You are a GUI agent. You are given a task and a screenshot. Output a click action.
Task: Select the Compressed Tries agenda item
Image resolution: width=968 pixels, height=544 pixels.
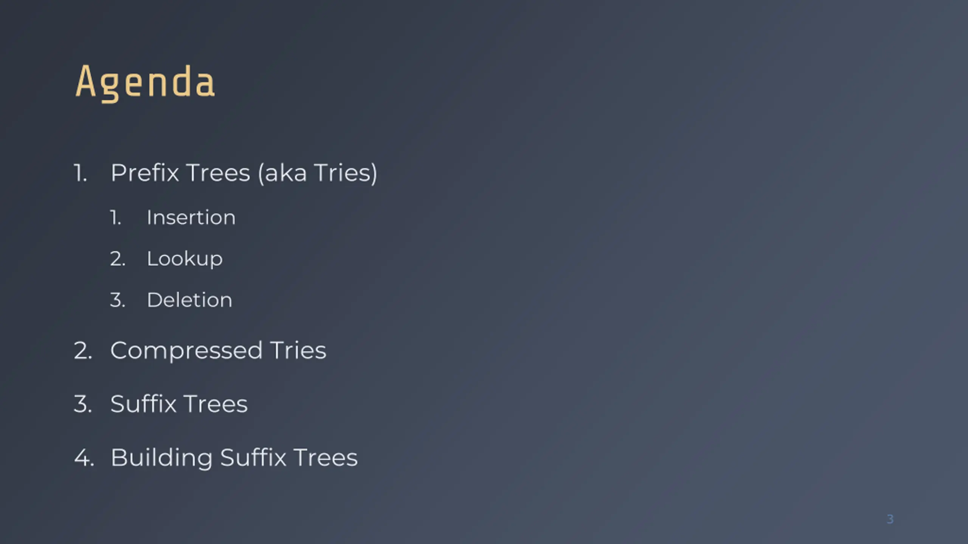[x=218, y=351]
